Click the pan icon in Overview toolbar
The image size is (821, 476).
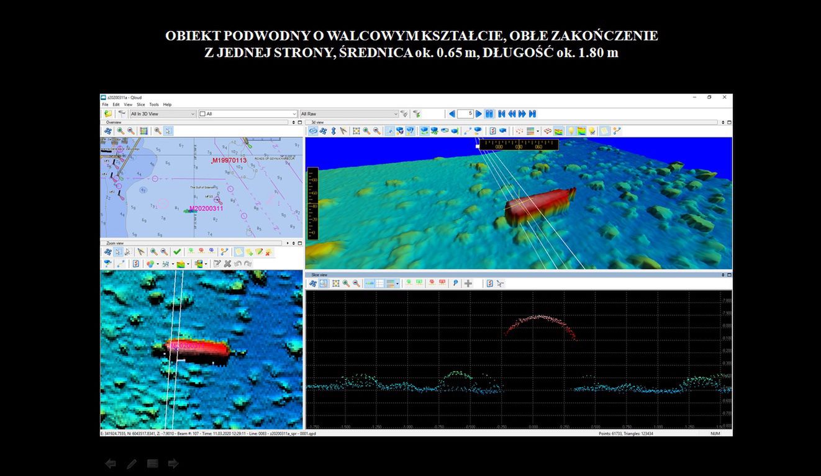click(x=108, y=131)
